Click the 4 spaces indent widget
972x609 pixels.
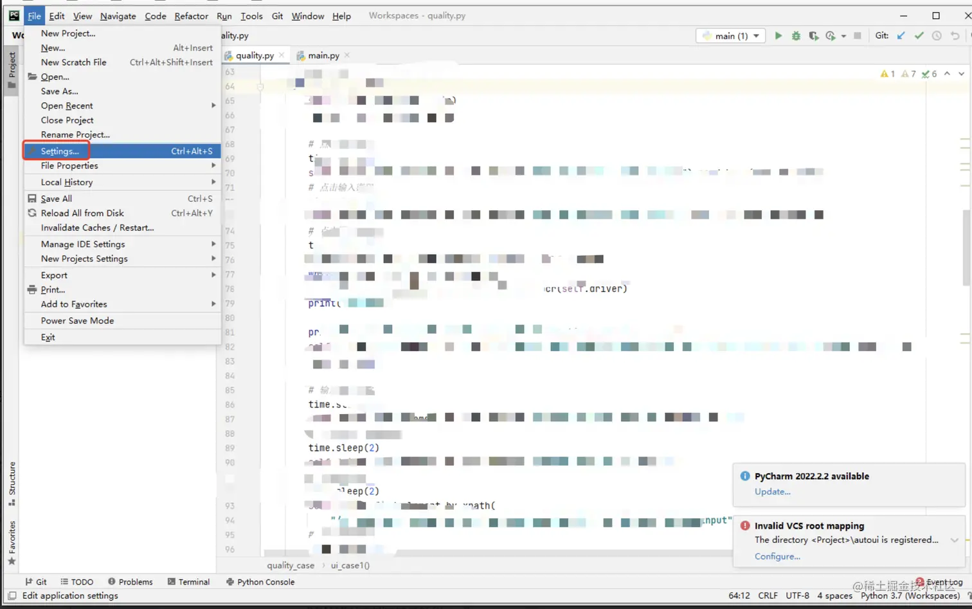click(834, 595)
